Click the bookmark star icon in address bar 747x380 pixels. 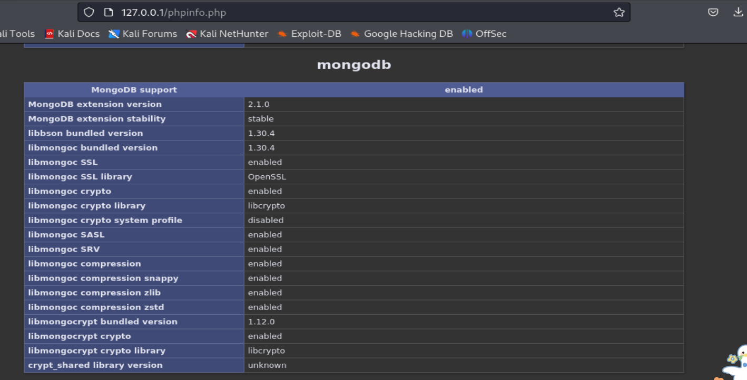pyautogui.click(x=619, y=12)
